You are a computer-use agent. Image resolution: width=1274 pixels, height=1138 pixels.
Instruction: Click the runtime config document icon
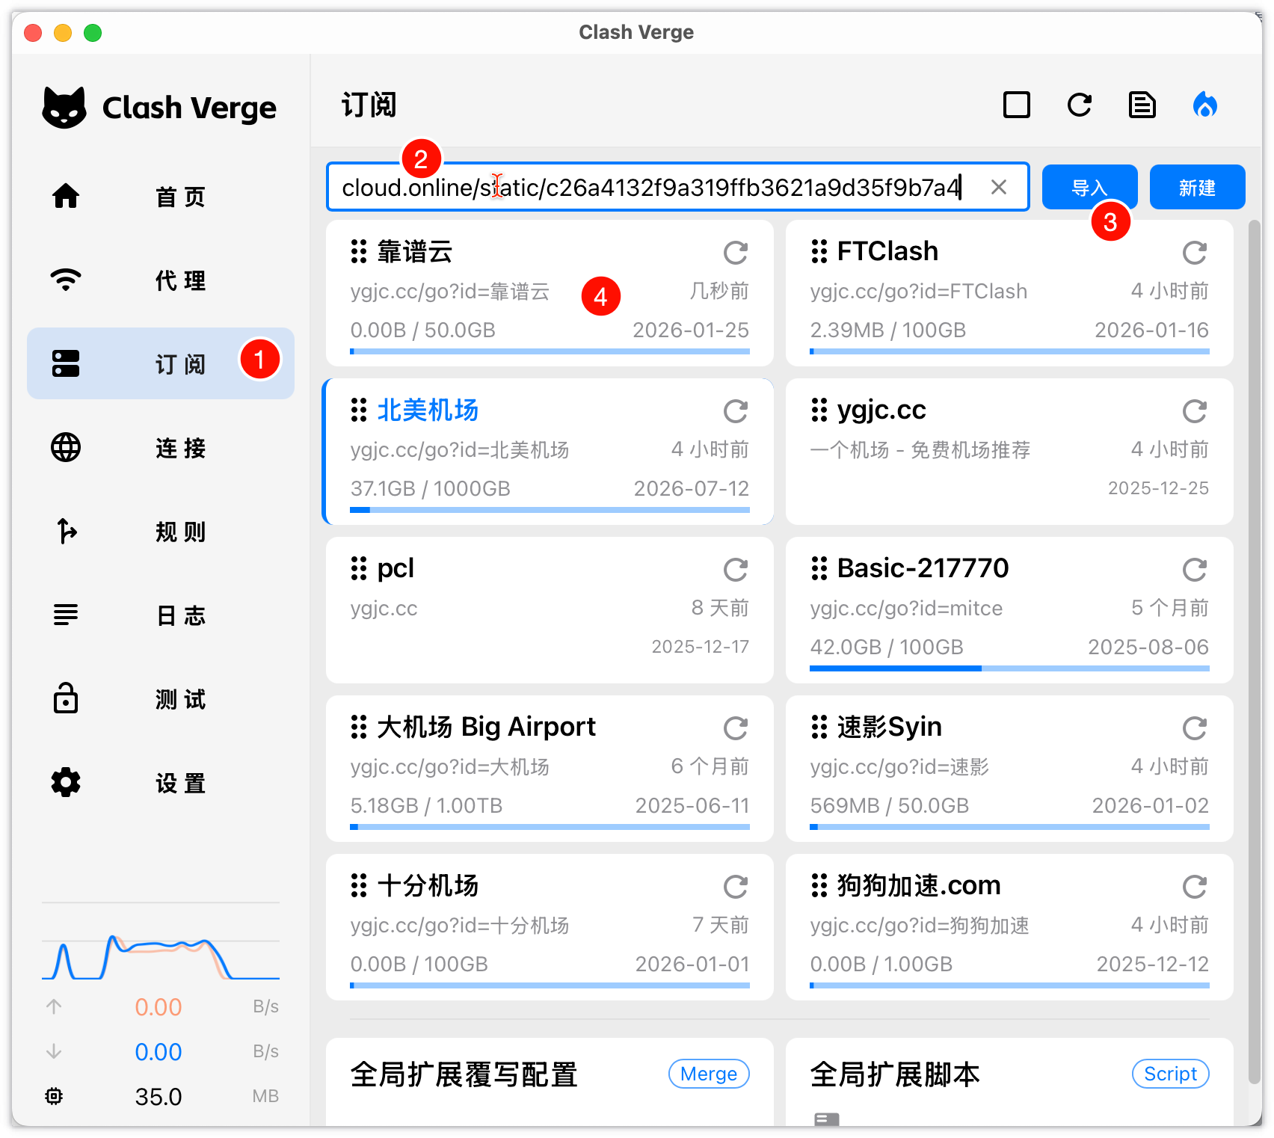(x=1142, y=105)
